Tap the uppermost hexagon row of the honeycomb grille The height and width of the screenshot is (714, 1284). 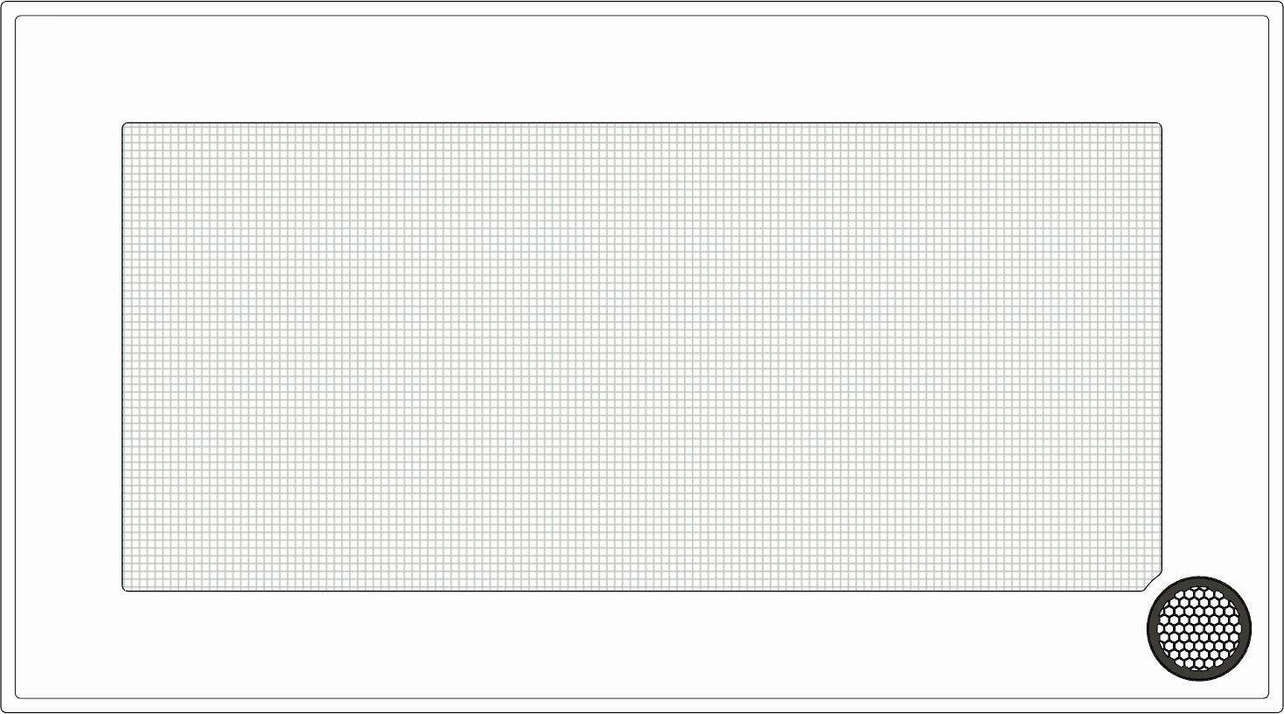click(x=1199, y=593)
